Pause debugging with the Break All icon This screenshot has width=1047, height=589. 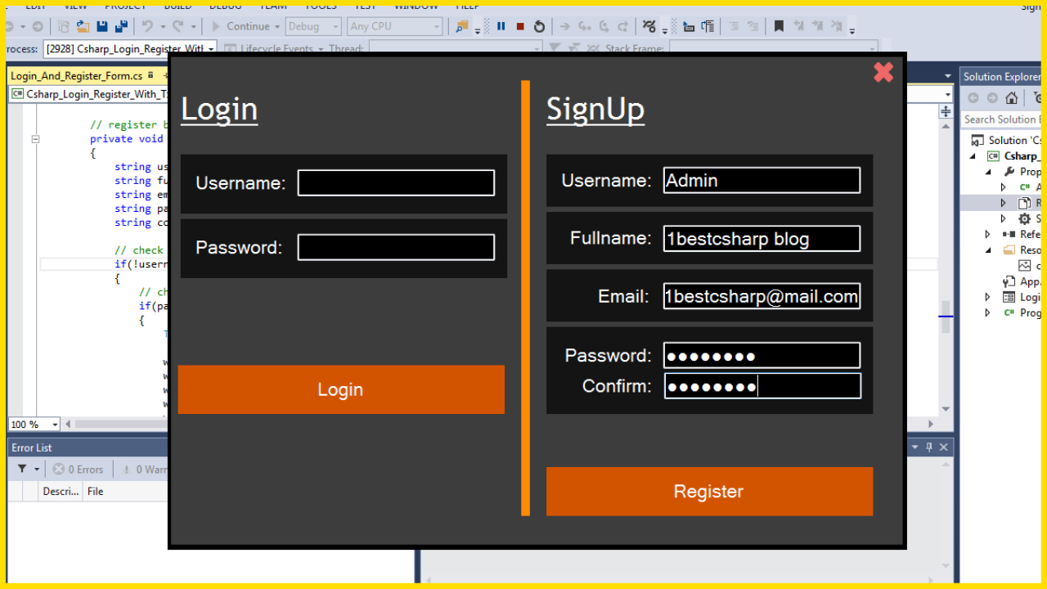(501, 26)
